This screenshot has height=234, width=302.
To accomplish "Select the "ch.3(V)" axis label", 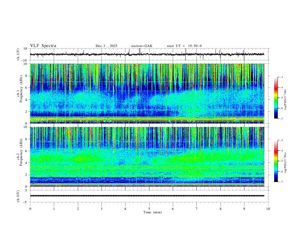I will [x=18, y=197].
